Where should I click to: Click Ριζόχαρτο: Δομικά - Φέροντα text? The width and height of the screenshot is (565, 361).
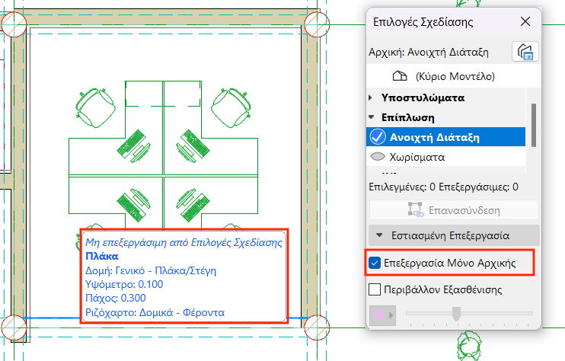click(155, 312)
